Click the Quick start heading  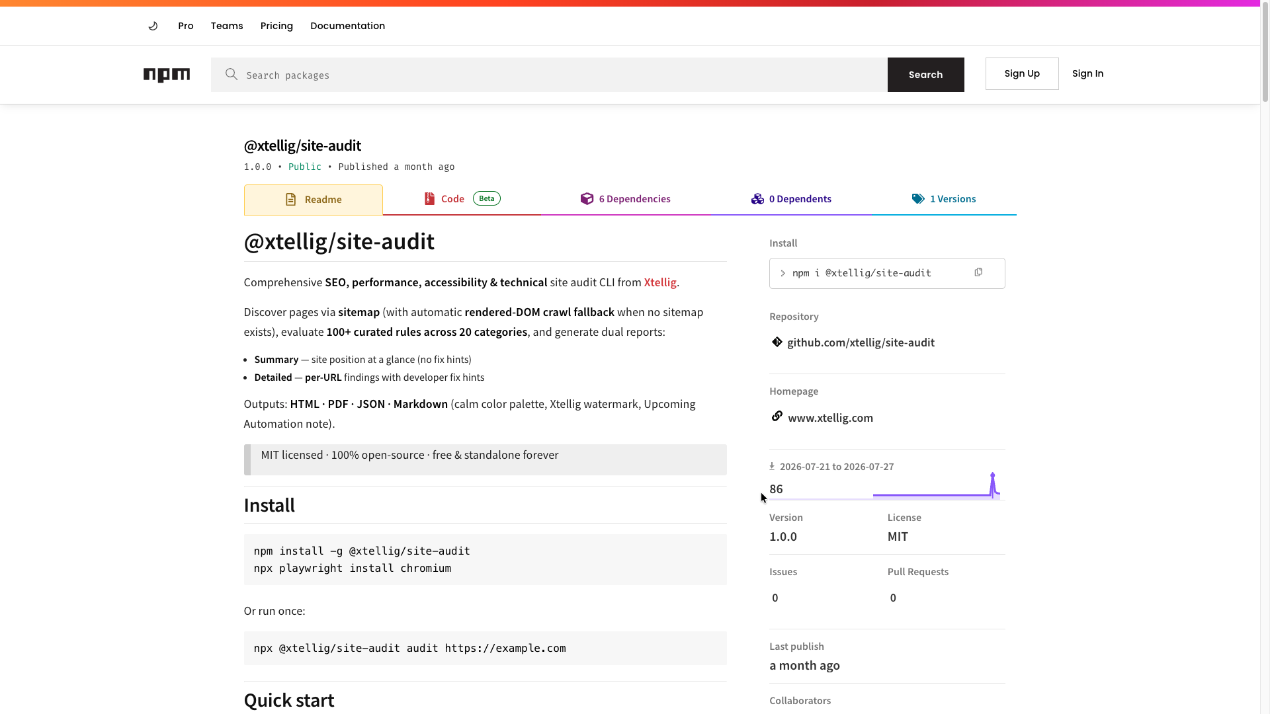288,700
